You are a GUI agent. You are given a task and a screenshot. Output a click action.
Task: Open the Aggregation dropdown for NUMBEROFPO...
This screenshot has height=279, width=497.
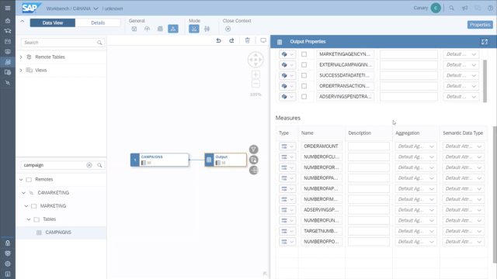click(415, 242)
